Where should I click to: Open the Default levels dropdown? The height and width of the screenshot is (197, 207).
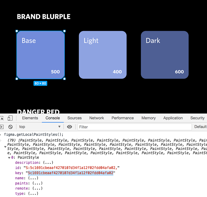(200, 127)
